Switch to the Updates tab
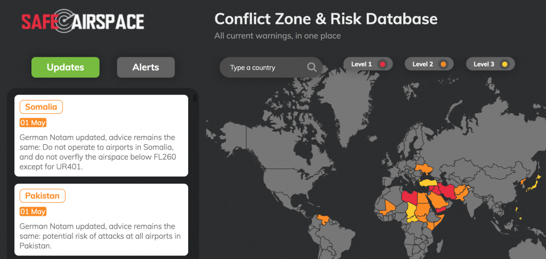Viewport: 546px width, 259px height. point(65,68)
